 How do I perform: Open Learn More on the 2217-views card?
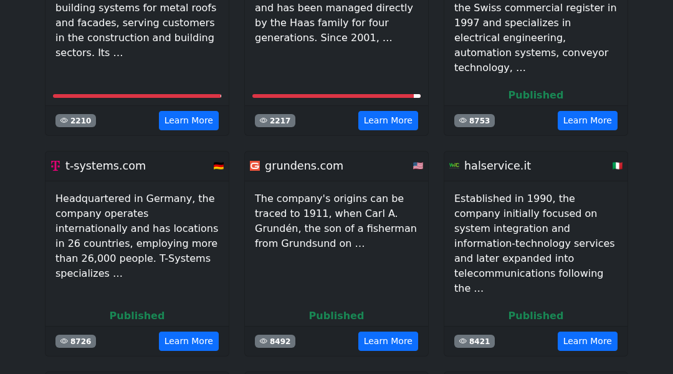pyautogui.click(x=388, y=121)
